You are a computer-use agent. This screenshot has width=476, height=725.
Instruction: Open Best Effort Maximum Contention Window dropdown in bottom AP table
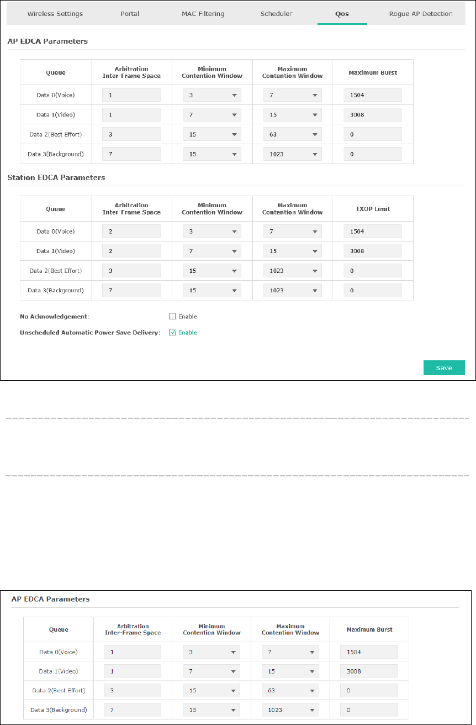[290, 690]
